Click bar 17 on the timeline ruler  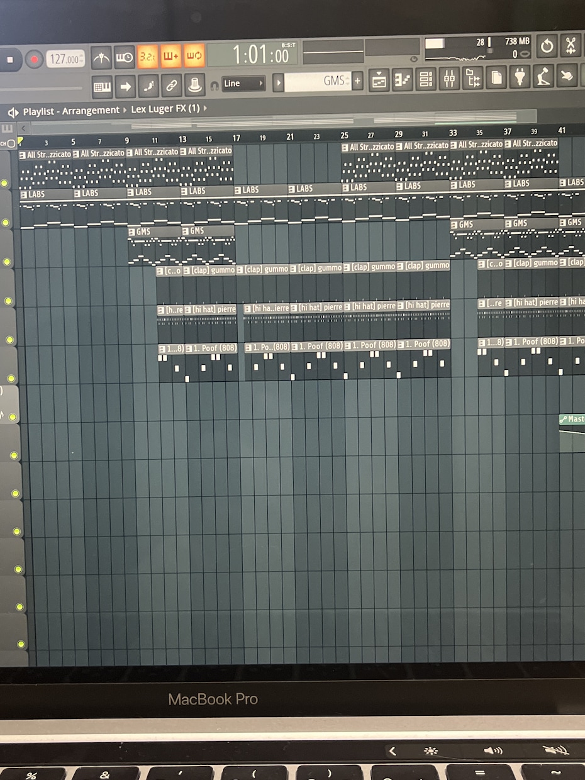click(x=237, y=138)
